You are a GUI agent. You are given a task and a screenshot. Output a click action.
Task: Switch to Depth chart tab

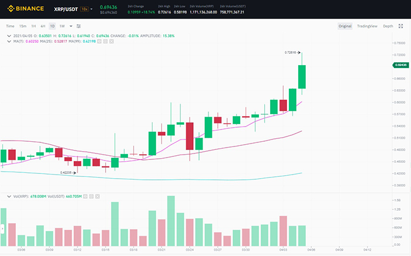[388, 26]
